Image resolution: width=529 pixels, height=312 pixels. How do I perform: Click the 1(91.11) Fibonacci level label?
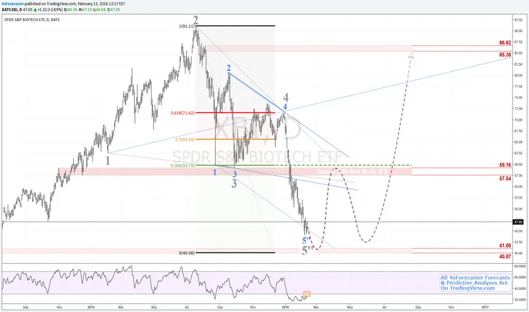coord(187,26)
